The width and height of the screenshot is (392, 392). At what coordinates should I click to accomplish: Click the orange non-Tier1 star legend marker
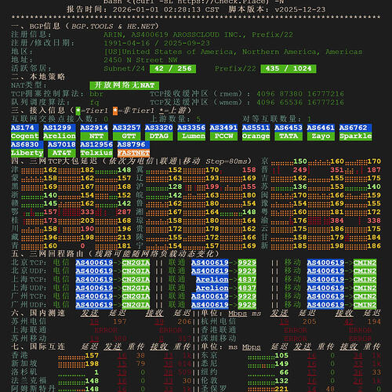115,111
